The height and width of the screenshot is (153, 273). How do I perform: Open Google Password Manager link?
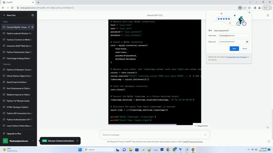[x=236, y=57]
